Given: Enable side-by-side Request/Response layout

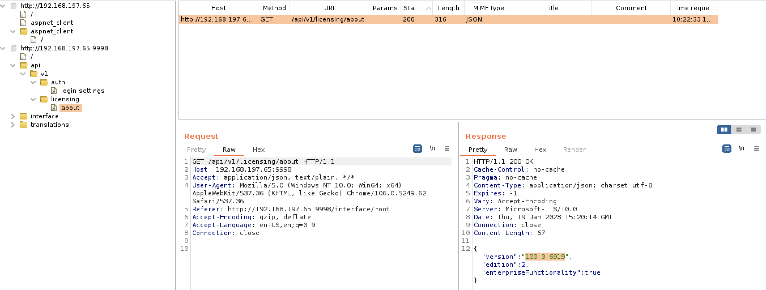Looking at the screenshot, I should 724,130.
